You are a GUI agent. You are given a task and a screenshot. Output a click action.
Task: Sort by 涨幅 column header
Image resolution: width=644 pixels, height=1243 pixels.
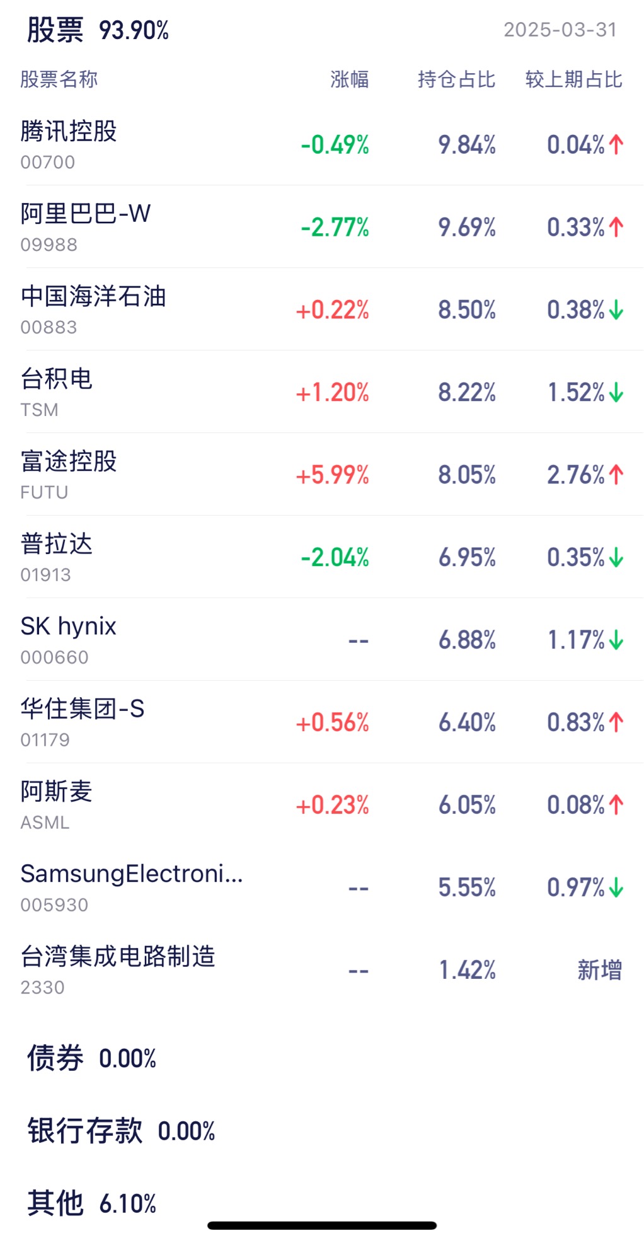(x=350, y=79)
